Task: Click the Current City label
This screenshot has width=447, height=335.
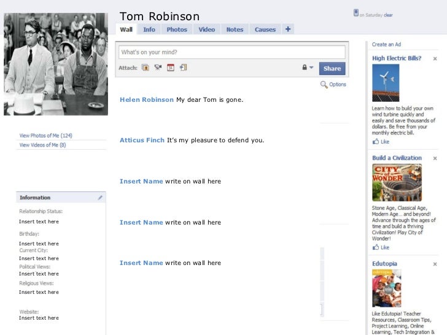Action: pyautogui.click(x=33, y=250)
